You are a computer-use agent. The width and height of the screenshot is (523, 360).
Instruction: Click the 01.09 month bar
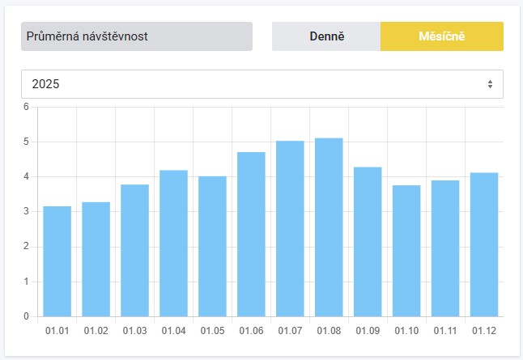(x=368, y=241)
